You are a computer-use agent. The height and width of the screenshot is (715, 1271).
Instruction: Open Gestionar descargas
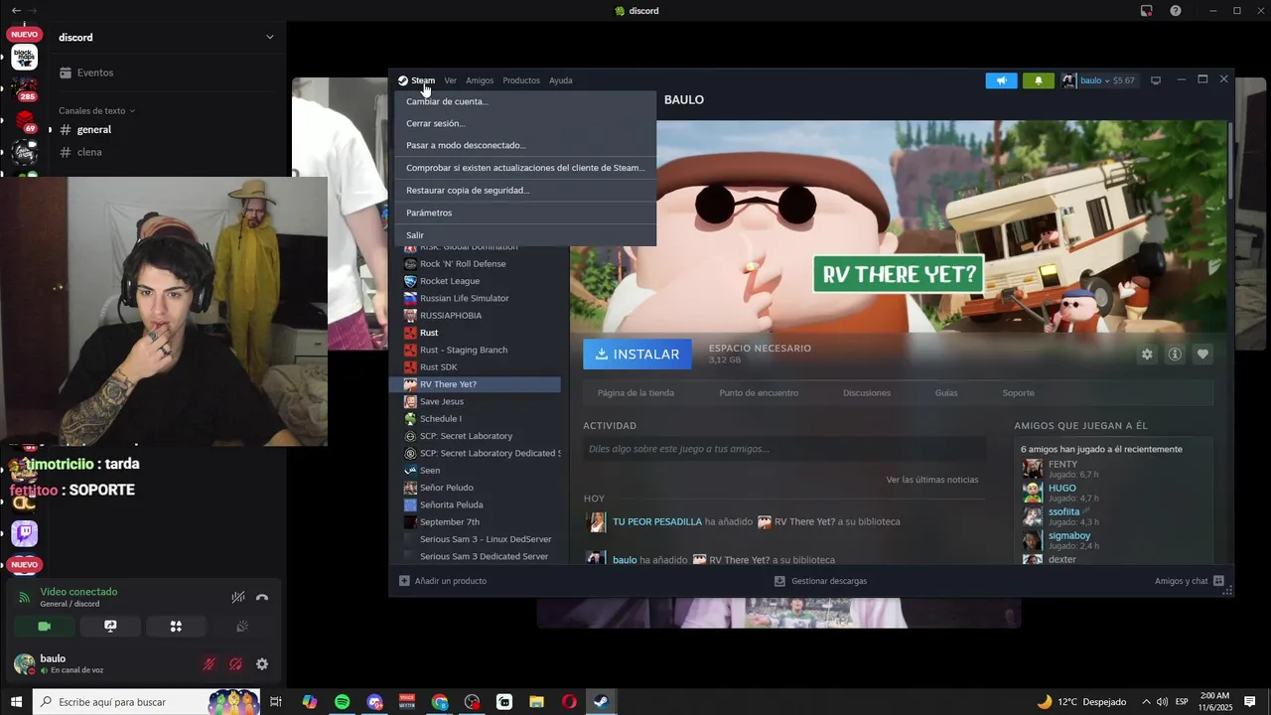click(820, 581)
